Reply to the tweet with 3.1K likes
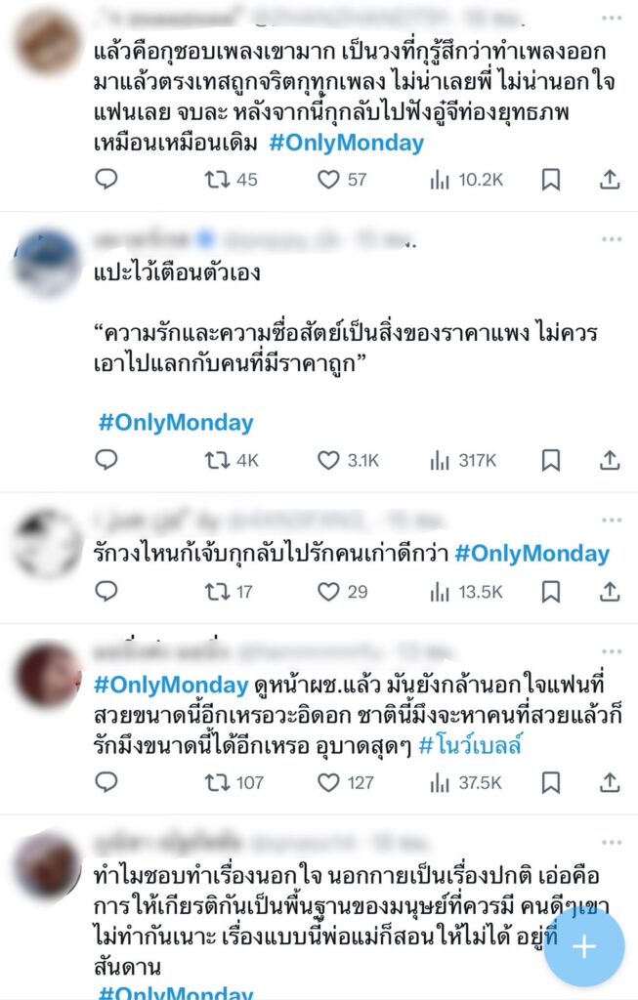The height and width of the screenshot is (1000, 638). pyautogui.click(x=106, y=460)
